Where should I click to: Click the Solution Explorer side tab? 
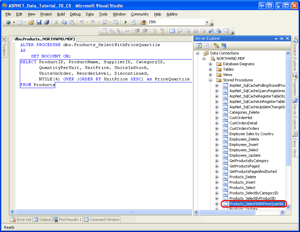pos(295,53)
